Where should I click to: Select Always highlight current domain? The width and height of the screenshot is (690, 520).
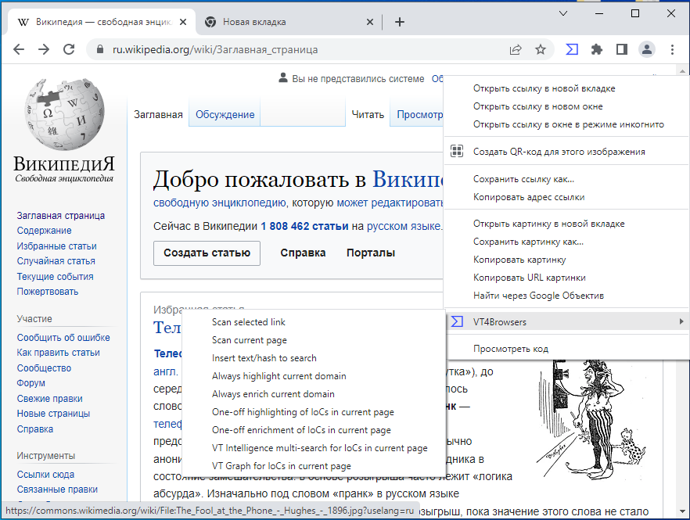(314, 376)
